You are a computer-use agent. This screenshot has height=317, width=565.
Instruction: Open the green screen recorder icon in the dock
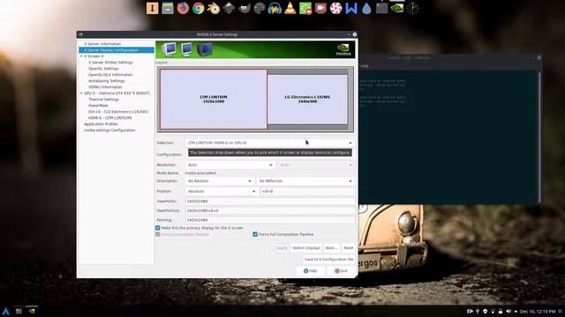point(305,8)
